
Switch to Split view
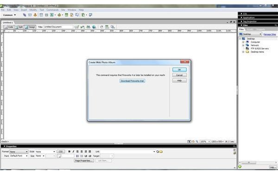(x=19, y=27)
